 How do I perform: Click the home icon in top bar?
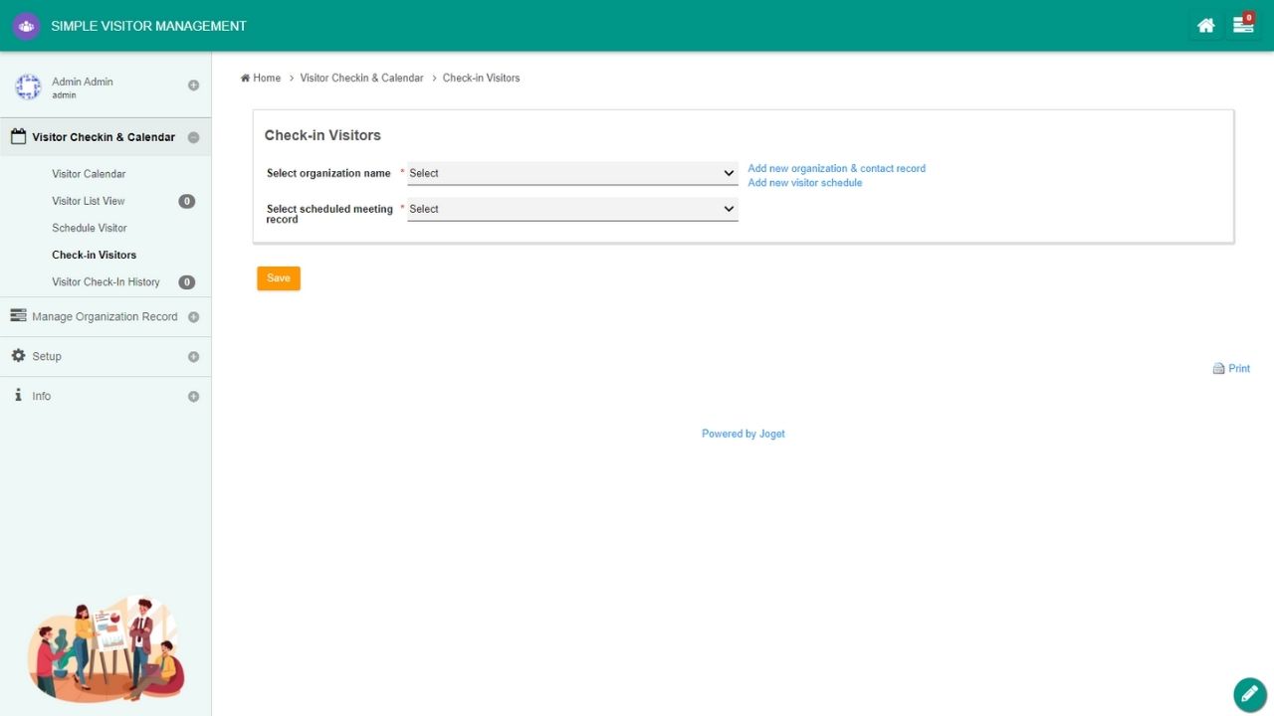tap(1205, 26)
